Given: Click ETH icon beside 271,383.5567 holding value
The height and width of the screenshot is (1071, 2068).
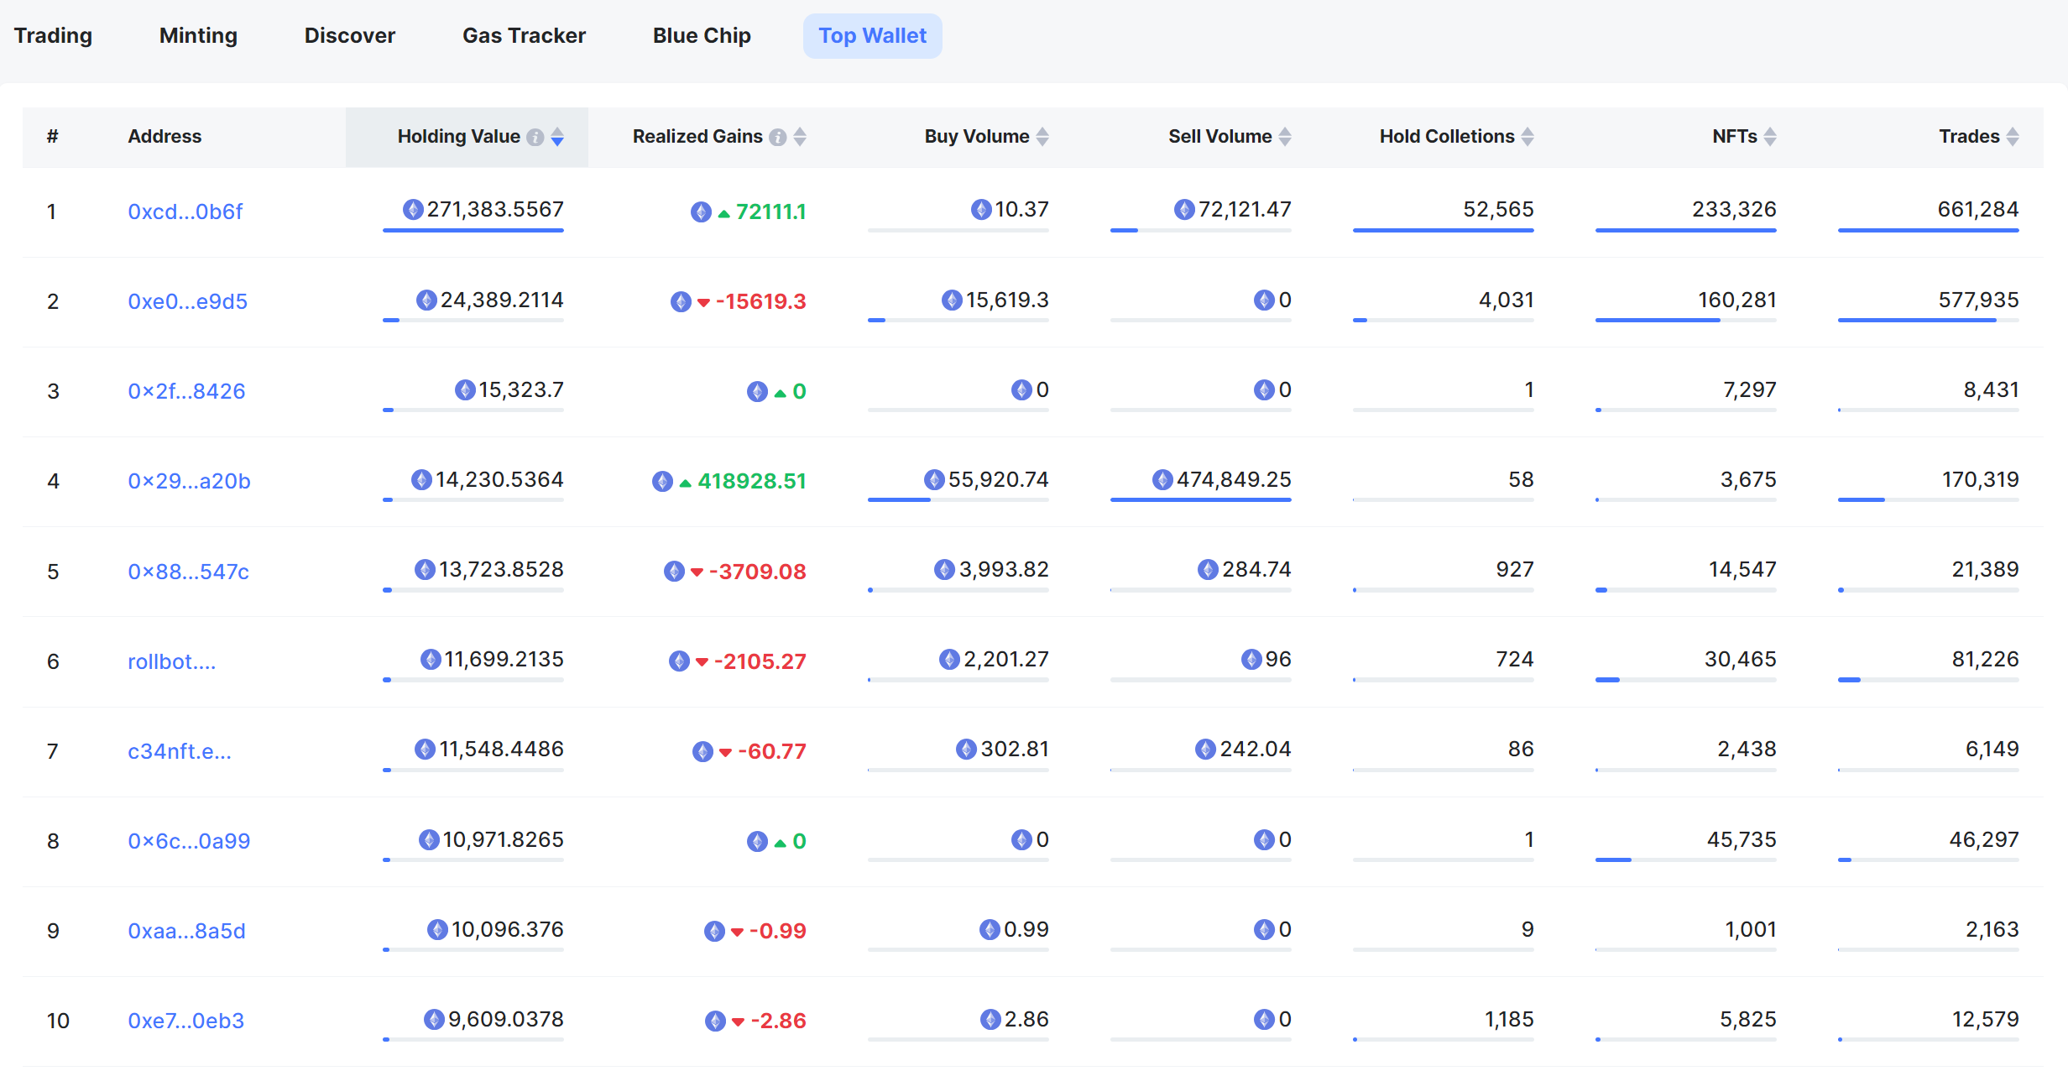Looking at the screenshot, I should tap(413, 209).
